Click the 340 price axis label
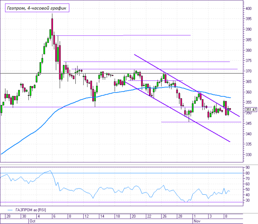 (248, 134)
